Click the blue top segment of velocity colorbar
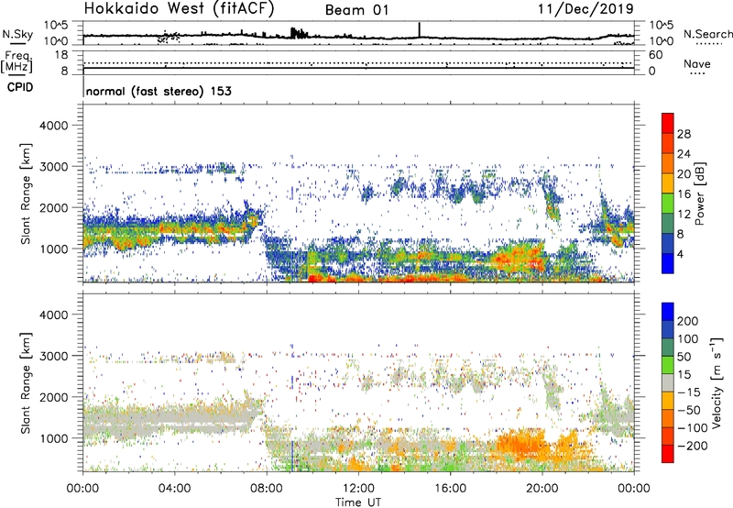This screenshot has width=733, height=508. (x=668, y=312)
